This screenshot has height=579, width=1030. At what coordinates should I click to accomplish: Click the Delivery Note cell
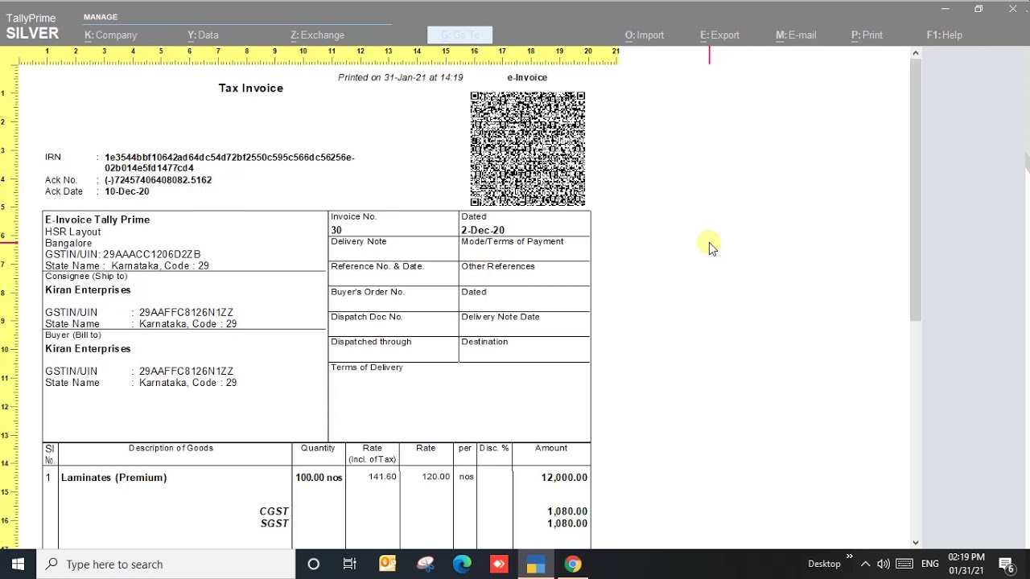pyautogui.click(x=393, y=248)
